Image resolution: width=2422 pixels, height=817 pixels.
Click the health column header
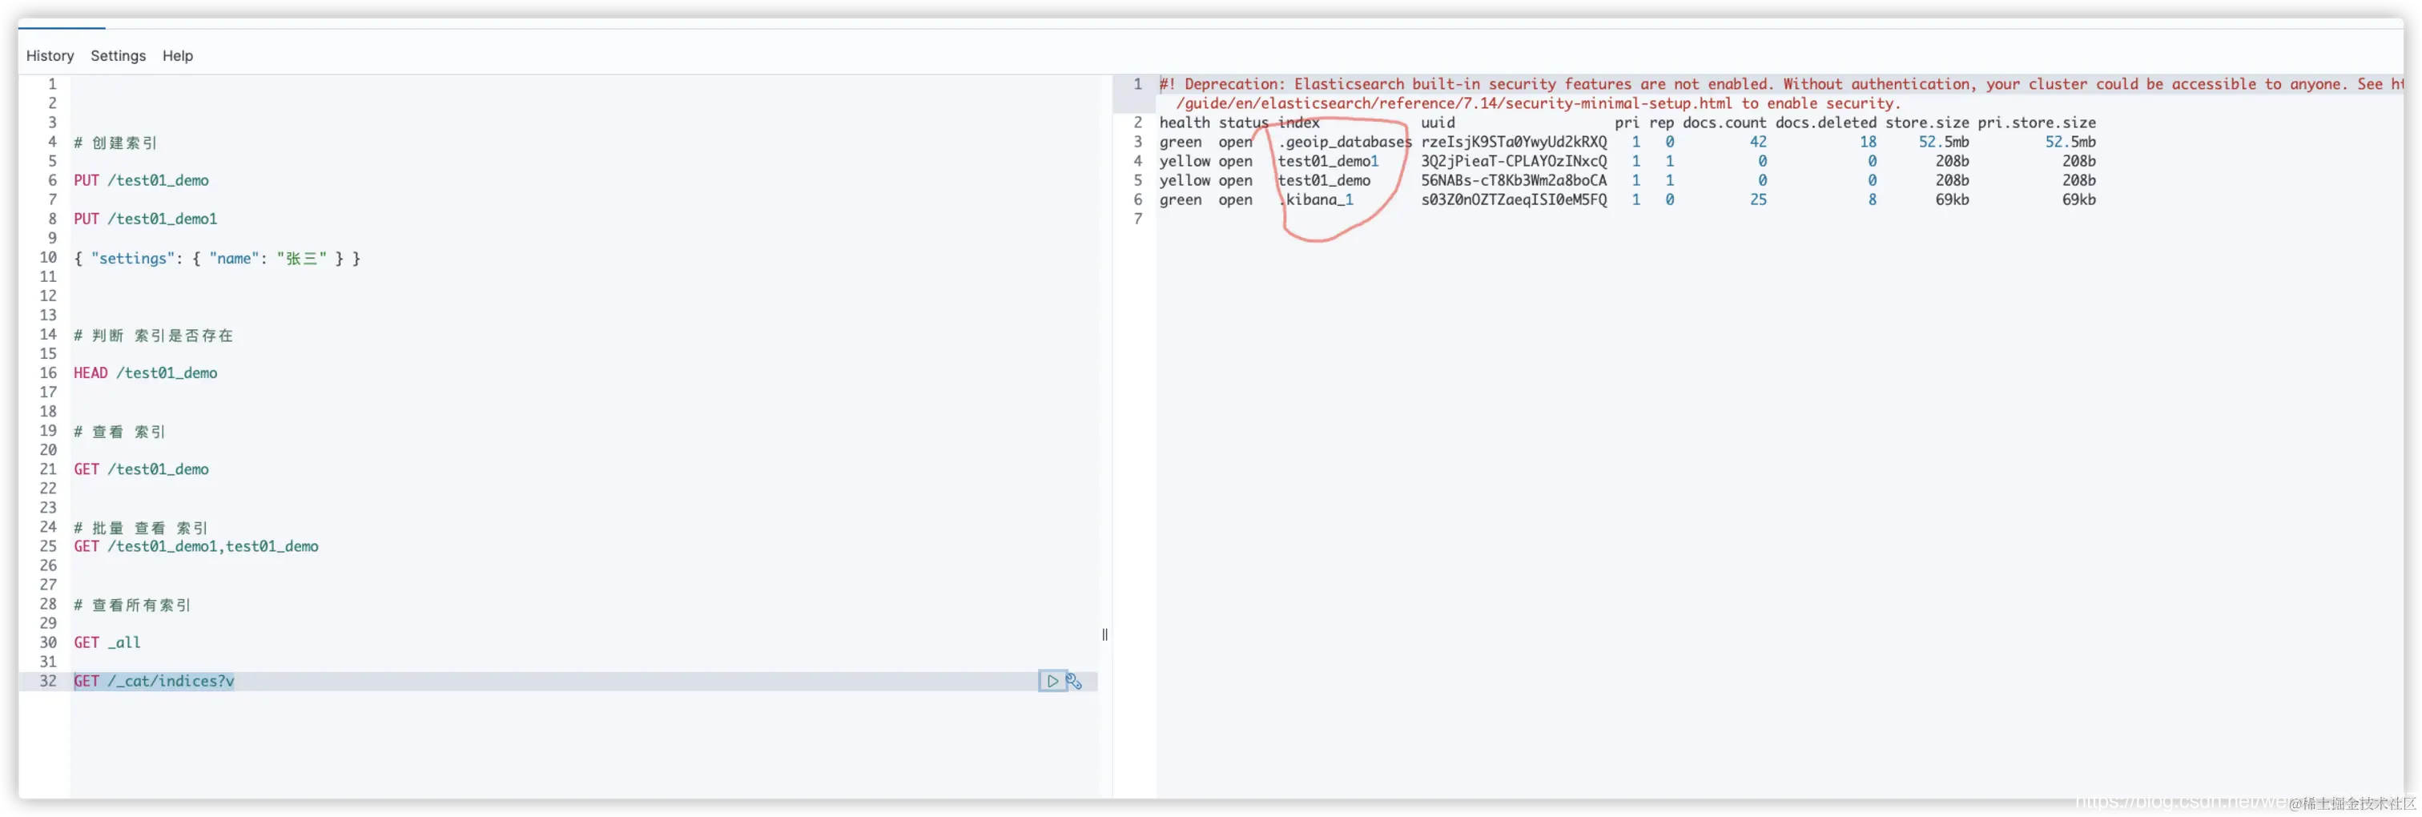tap(1185, 123)
